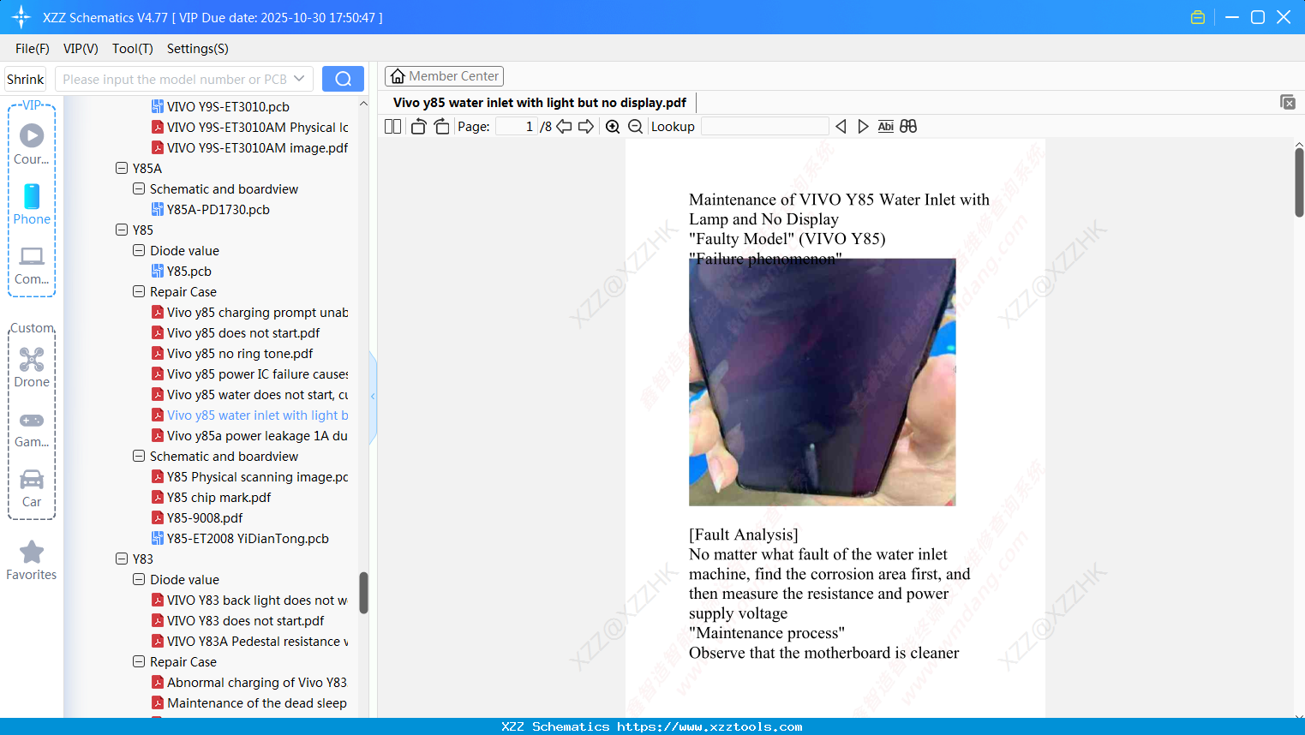Rotate page counterclockwise
This screenshot has height=735, width=1305.
click(x=418, y=127)
